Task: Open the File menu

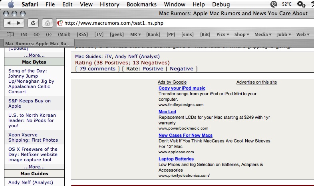Action: pyautogui.click(x=50, y=4)
